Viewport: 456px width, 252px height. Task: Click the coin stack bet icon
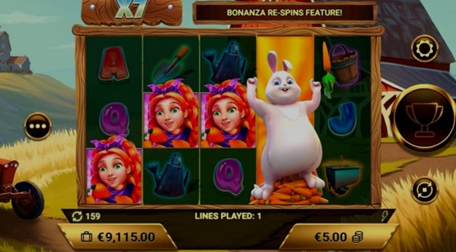click(x=357, y=237)
